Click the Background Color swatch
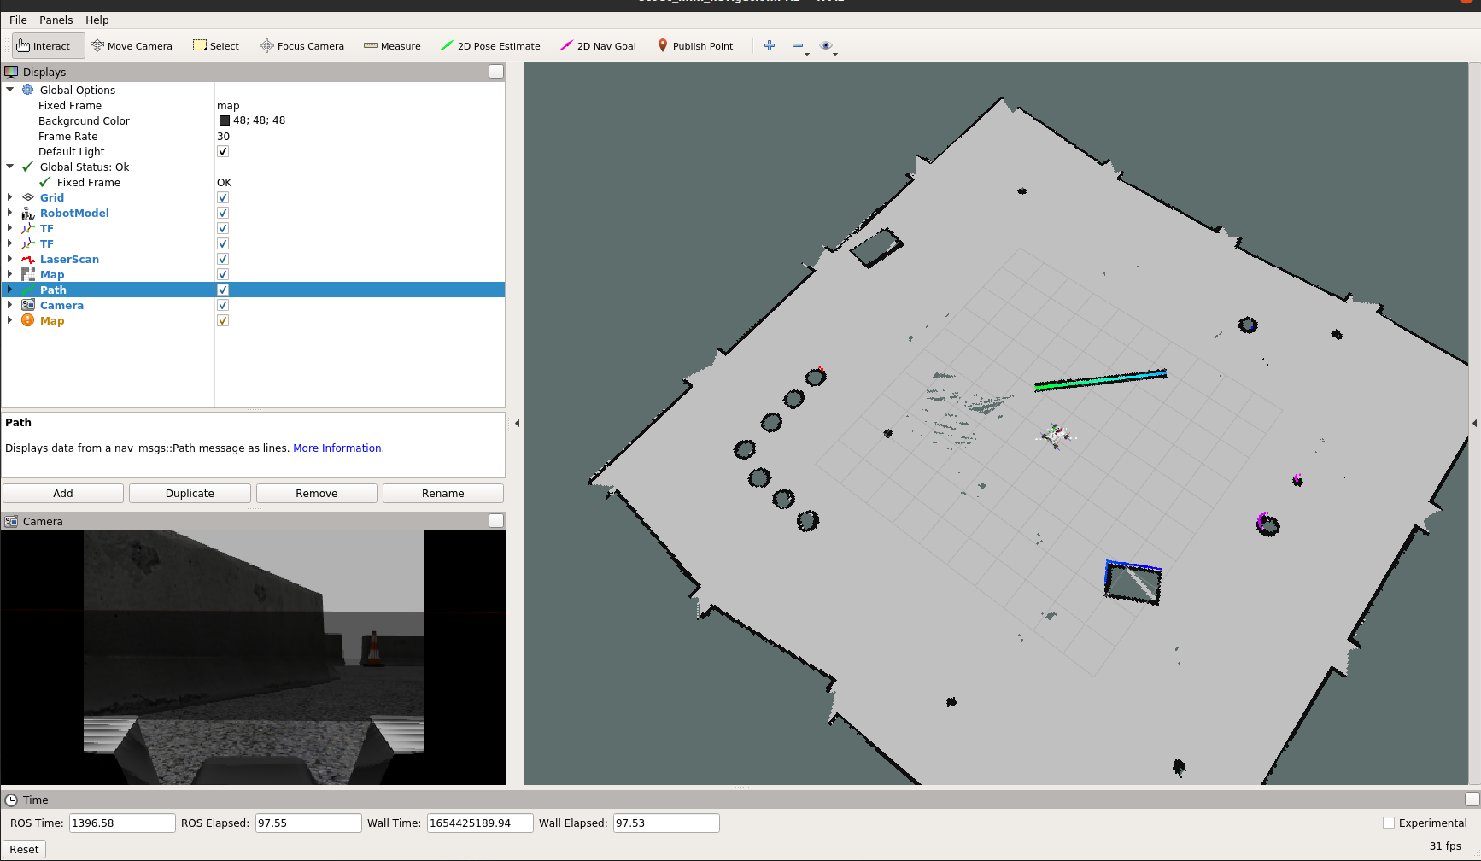 tap(225, 121)
